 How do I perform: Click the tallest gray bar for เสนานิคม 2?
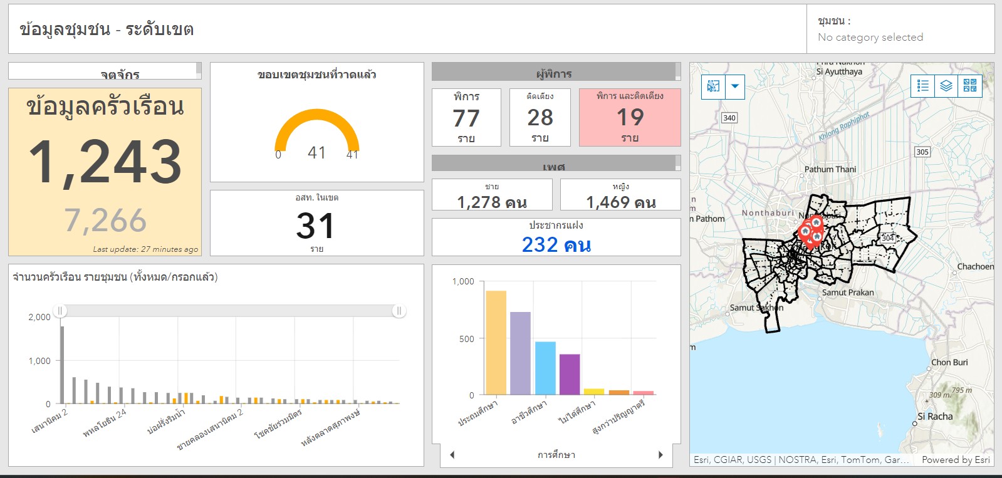62,365
